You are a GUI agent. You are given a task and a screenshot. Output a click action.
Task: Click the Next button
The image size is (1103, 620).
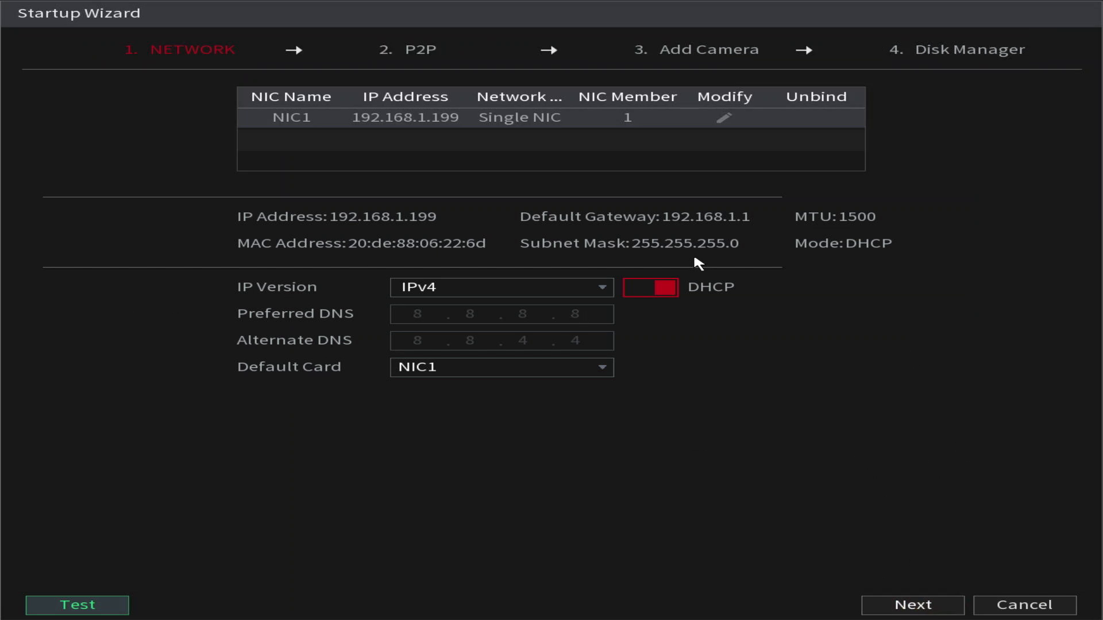pos(913,605)
